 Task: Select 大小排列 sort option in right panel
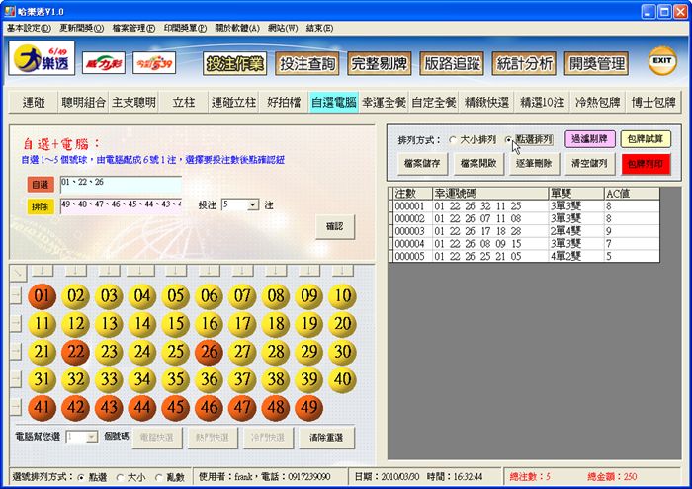[x=453, y=139]
